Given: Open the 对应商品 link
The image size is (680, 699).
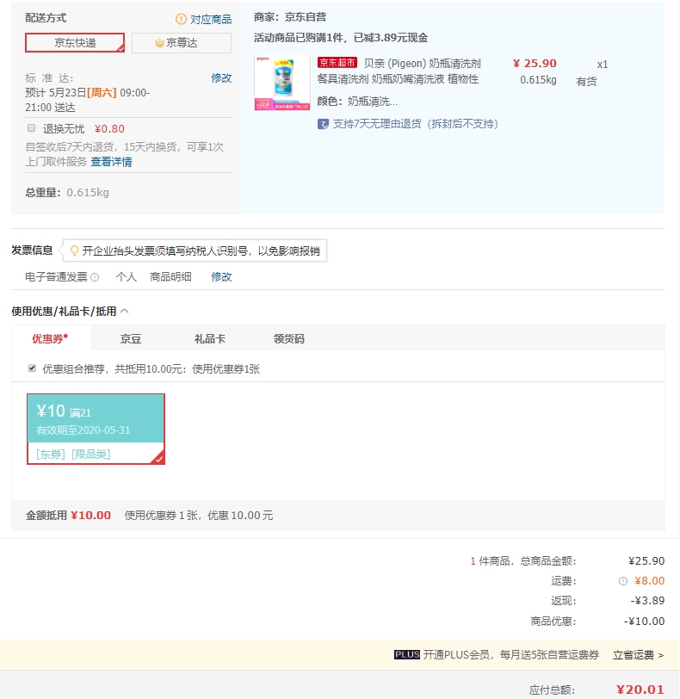Looking at the screenshot, I should click(211, 20).
